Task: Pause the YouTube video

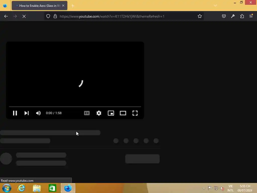Action: tap(15, 113)
